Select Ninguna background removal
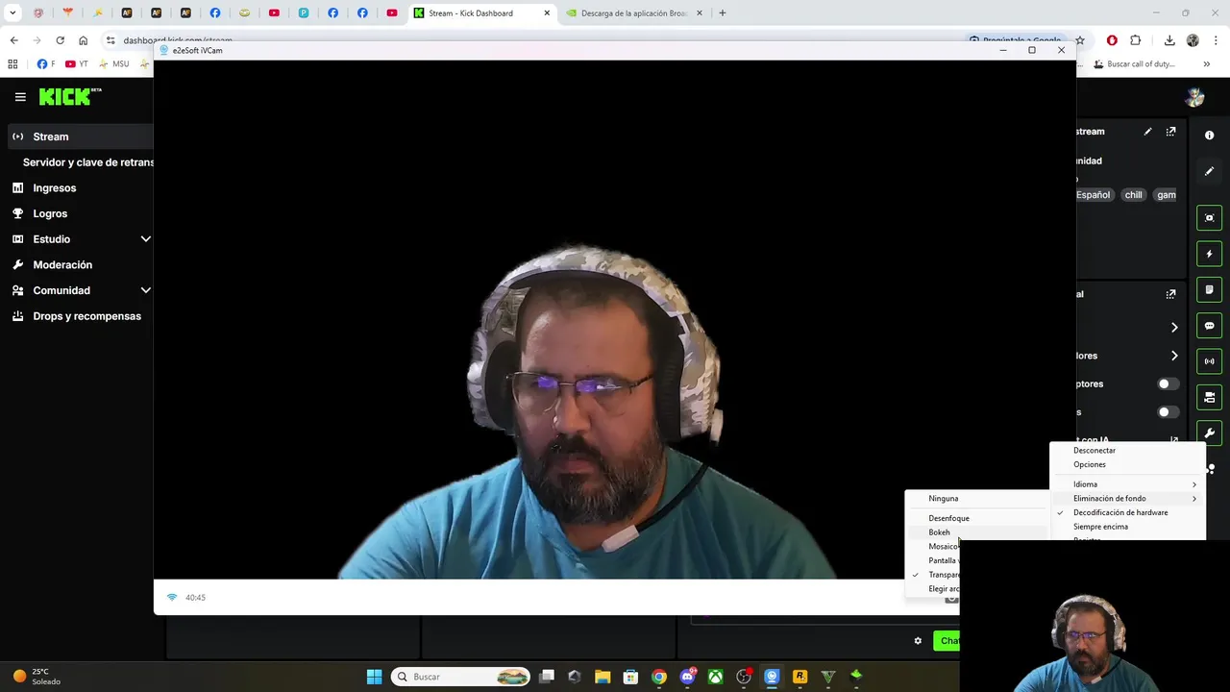 click(976, 499)
